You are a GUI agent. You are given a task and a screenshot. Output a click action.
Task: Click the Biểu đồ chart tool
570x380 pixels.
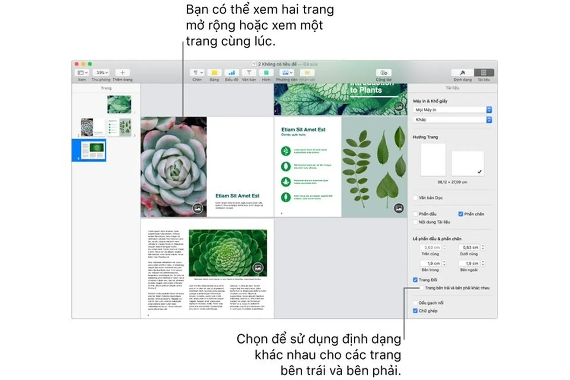point(232,73)
